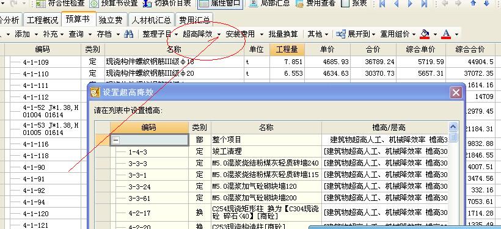Switch to the 独立费 tab

[x=111, y=20]
